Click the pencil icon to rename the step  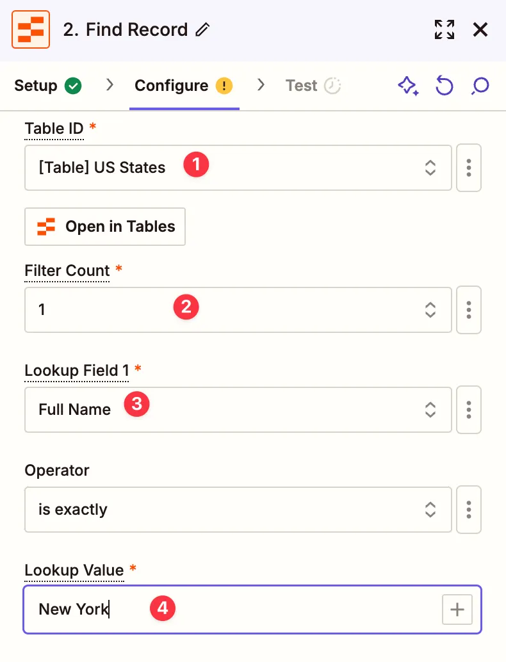click(x=203, y=29)
